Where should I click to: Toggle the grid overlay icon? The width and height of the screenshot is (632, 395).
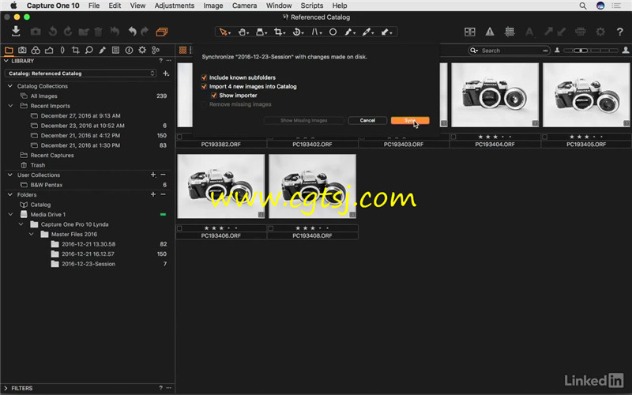coord(510,32)
